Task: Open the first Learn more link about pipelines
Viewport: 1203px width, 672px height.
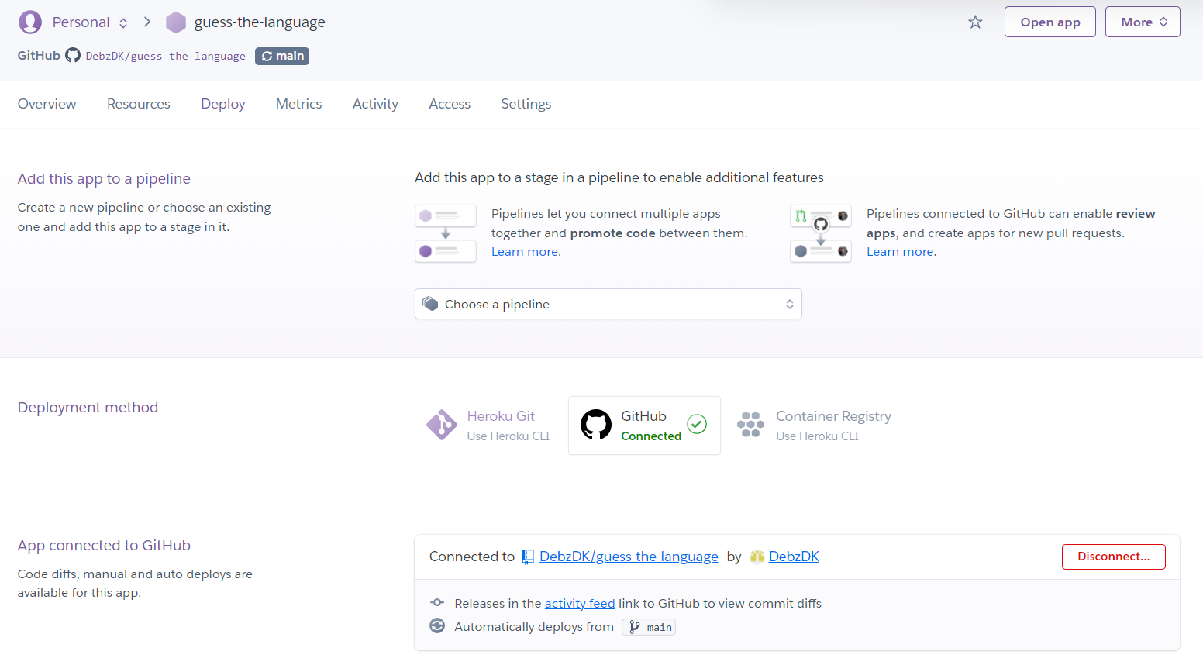Action: (525, 252)
